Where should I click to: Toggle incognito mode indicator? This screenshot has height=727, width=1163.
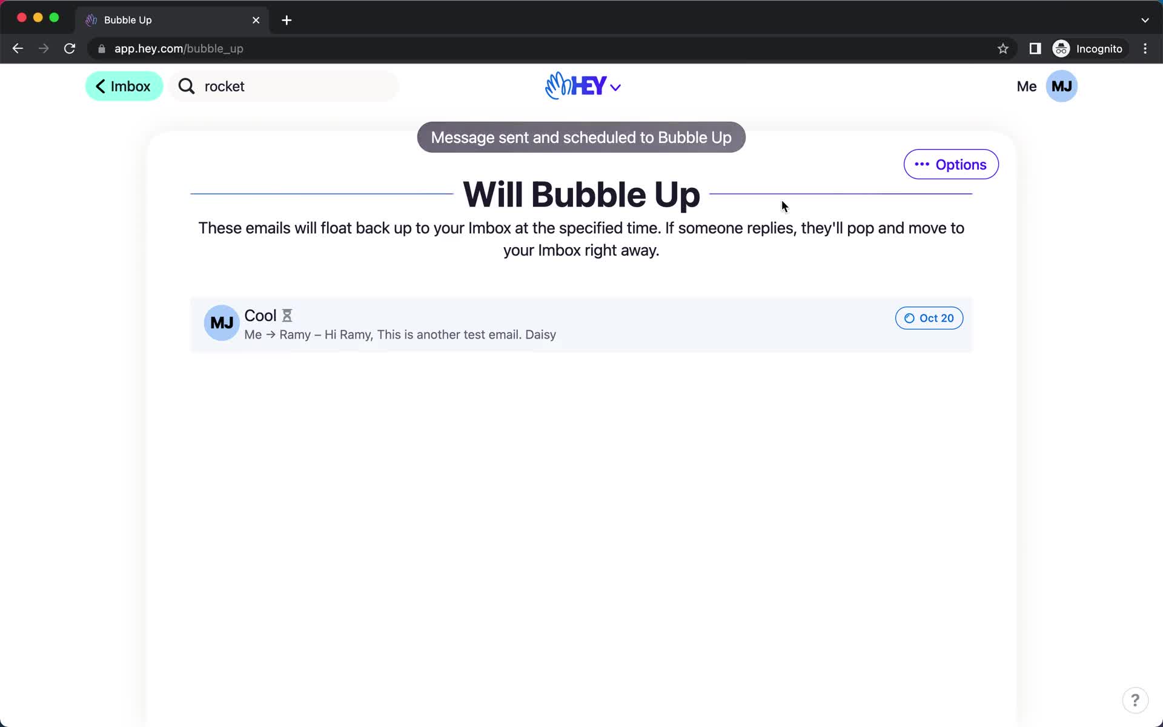click(1088, 48)
